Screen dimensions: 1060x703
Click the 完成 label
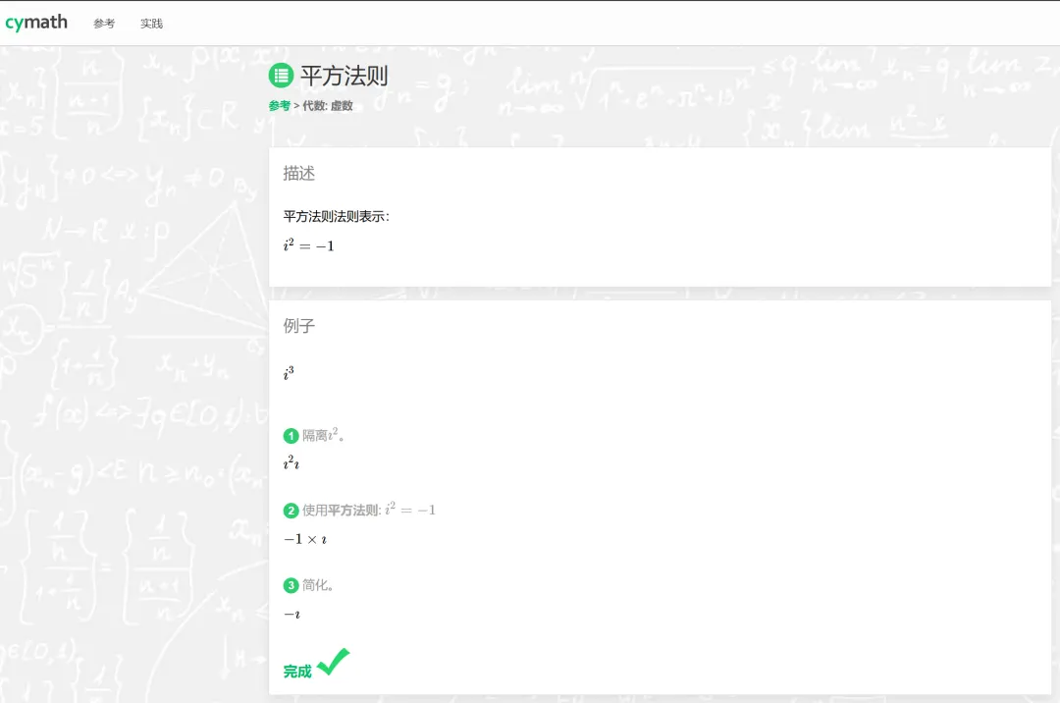pyautogui.click(x=297, y=672)
